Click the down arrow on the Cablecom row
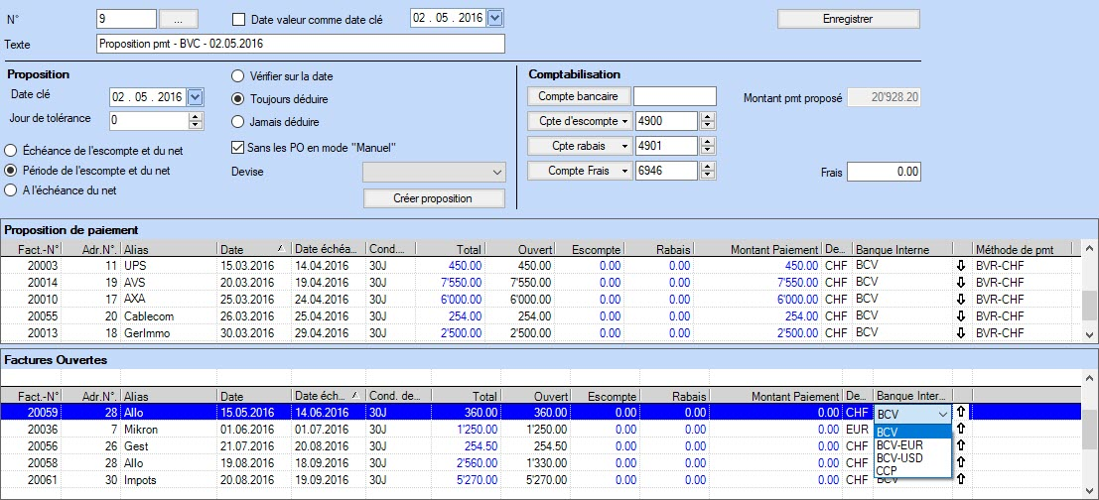This screenshot has width=1099, height=500. point(960,315)
